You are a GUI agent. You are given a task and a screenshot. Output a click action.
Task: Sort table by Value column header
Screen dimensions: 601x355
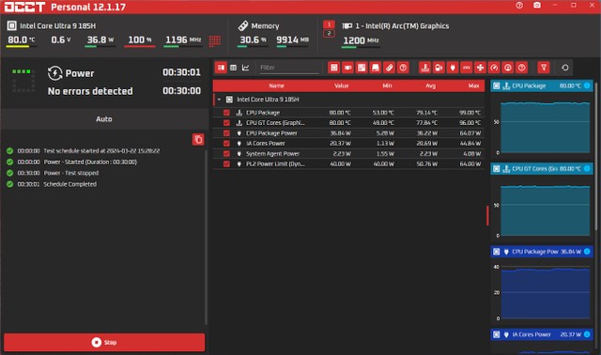tap(341, 85)
